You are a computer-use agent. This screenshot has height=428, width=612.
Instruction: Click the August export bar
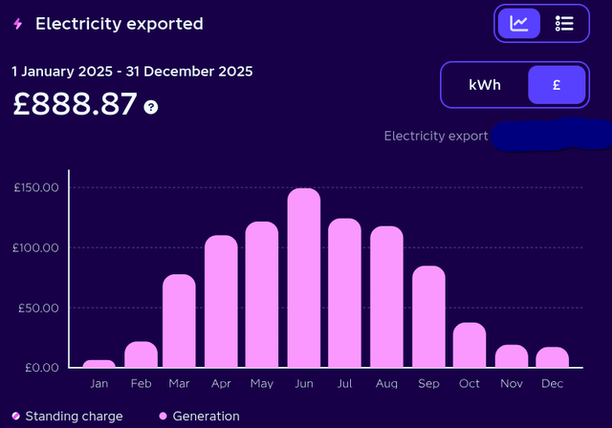386,297
